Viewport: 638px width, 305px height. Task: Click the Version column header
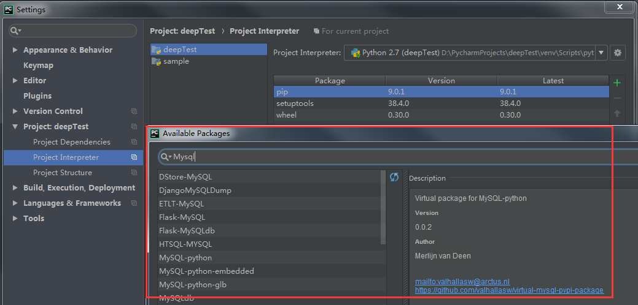click(x=442, y=81)
